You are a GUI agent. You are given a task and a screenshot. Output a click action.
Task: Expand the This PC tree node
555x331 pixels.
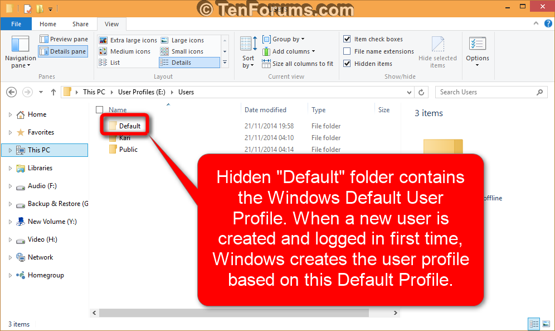10,150
